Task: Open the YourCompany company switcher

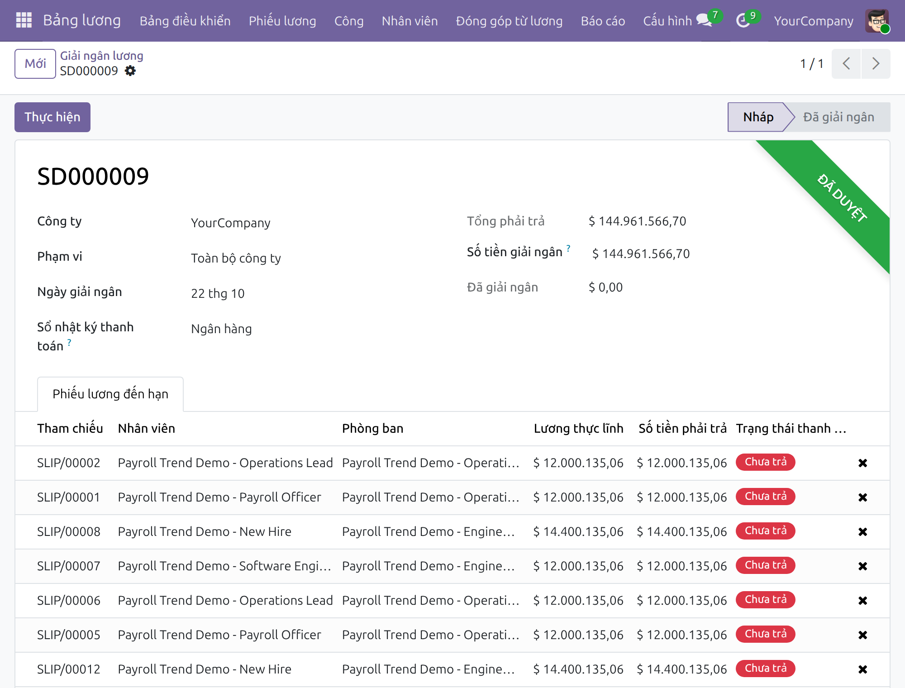Action: [813, 21]
